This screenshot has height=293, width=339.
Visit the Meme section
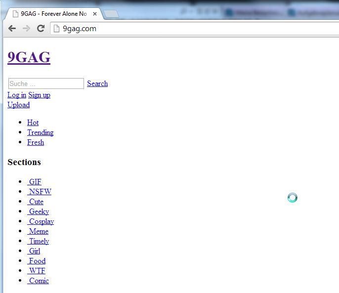point(38,231)
